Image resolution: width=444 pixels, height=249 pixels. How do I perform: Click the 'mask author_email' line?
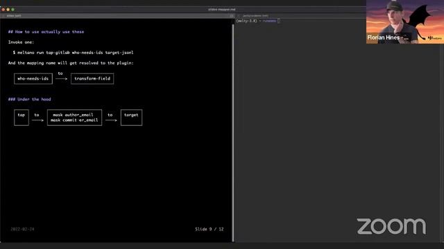[x=73, y=115]
